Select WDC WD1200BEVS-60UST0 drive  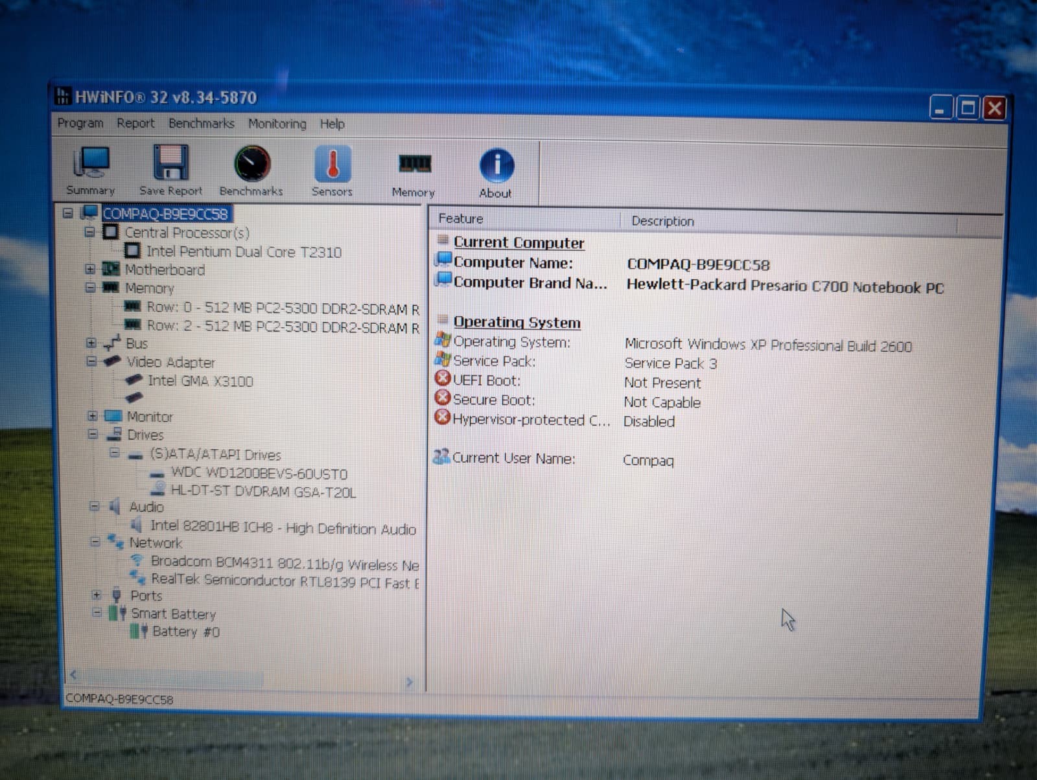click(x=259, y=474)
